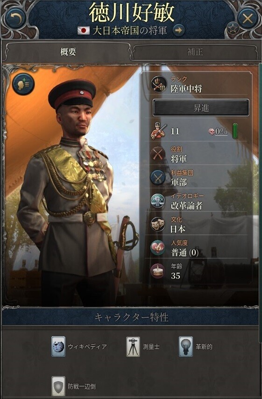Open the character interactions head icon
Viewport: 262px width, 399px height.
pyautogui.click(x=23, y=84)
